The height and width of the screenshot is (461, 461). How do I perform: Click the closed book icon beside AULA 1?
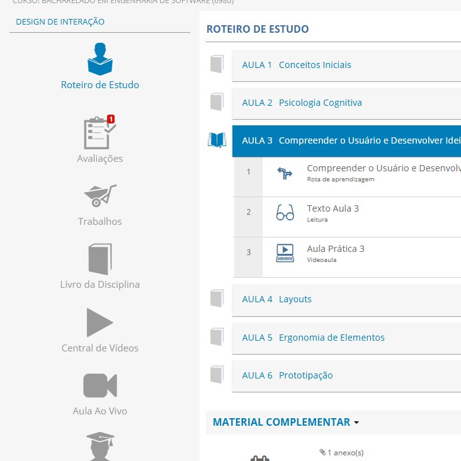click(x=217, y=64)
